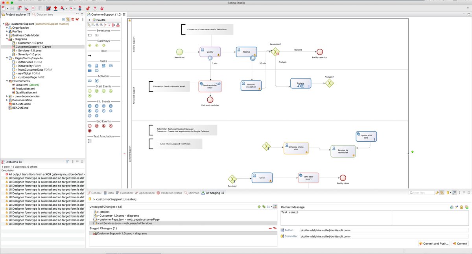This screenshot has width=472, height=254.
Task: Open the Appearance tab
Action: 145,193
